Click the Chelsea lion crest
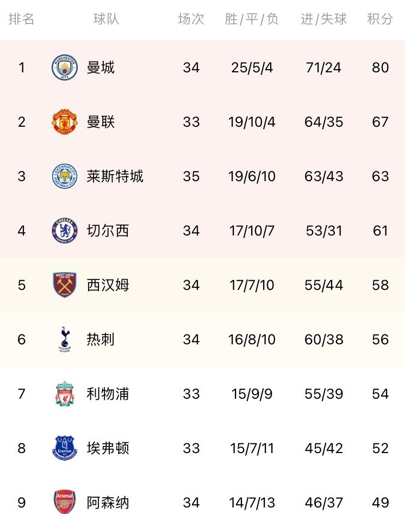 point(65,231)
